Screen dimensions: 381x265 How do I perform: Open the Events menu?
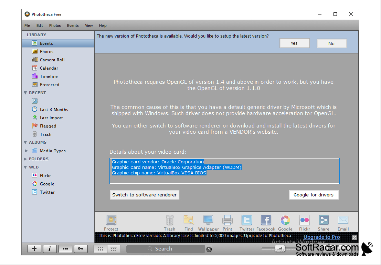click(x=73, y=26)
